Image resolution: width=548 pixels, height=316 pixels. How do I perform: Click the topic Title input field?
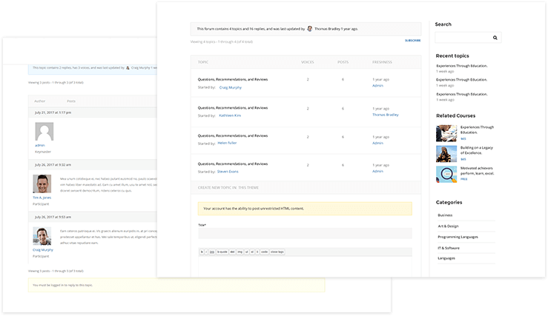[x=304, y=234]
